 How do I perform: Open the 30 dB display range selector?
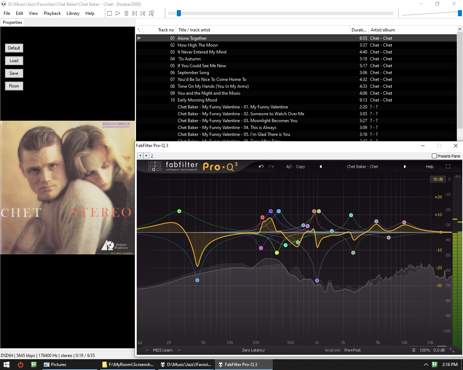[438, 179]
